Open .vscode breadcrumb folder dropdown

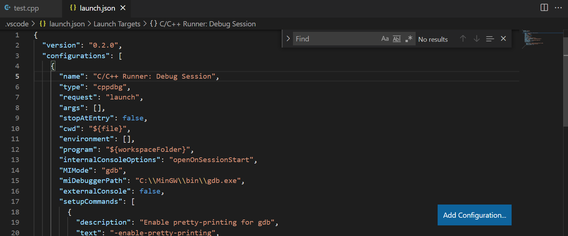pos(16,24)
